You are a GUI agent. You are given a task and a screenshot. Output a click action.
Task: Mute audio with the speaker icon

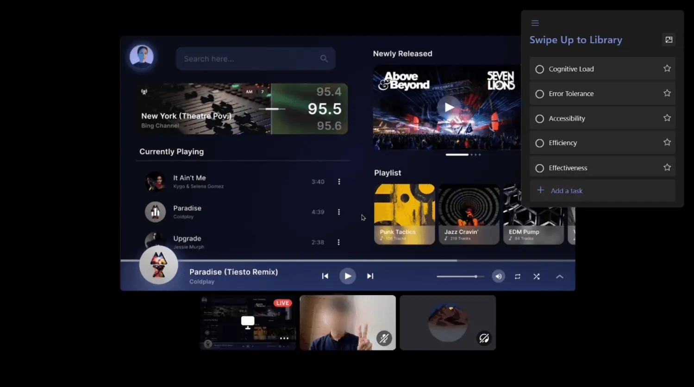coord(498,276)
